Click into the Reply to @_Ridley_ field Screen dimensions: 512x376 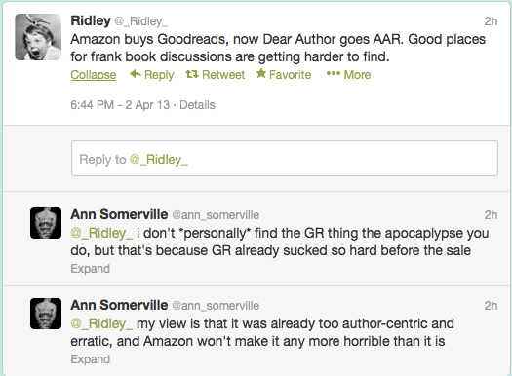(285, 159)
